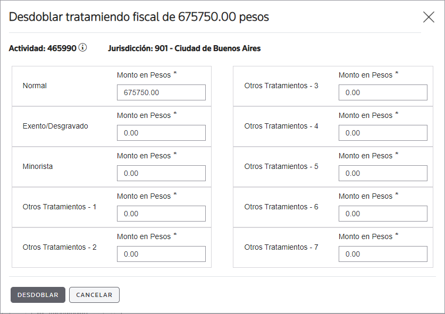Click the Normal monto field with 675750.00
This screenshot has width=445, height=314.
coord(161,92)
